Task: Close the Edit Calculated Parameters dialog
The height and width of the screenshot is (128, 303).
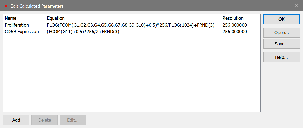Action: (x=296, y=6)
